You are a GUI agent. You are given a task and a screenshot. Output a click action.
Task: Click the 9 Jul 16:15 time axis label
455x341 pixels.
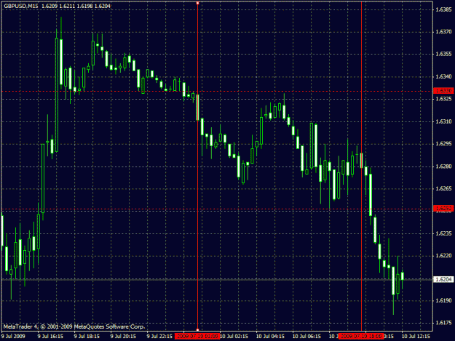tap(50, 337)
